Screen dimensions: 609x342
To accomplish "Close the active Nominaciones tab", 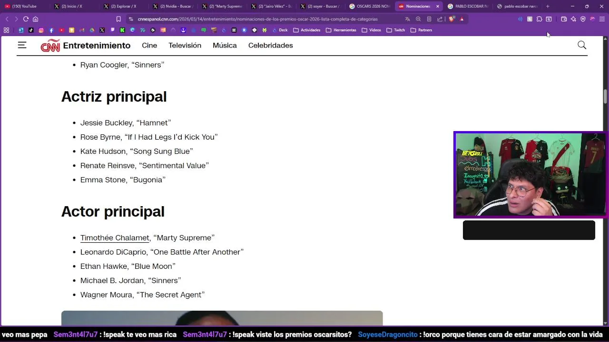I will coord(438,6).
